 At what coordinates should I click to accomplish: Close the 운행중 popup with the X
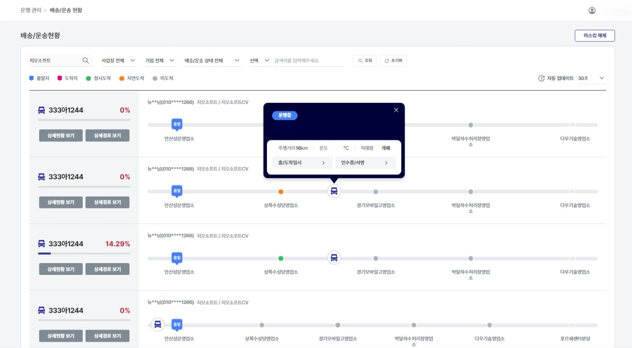(396, 110)
